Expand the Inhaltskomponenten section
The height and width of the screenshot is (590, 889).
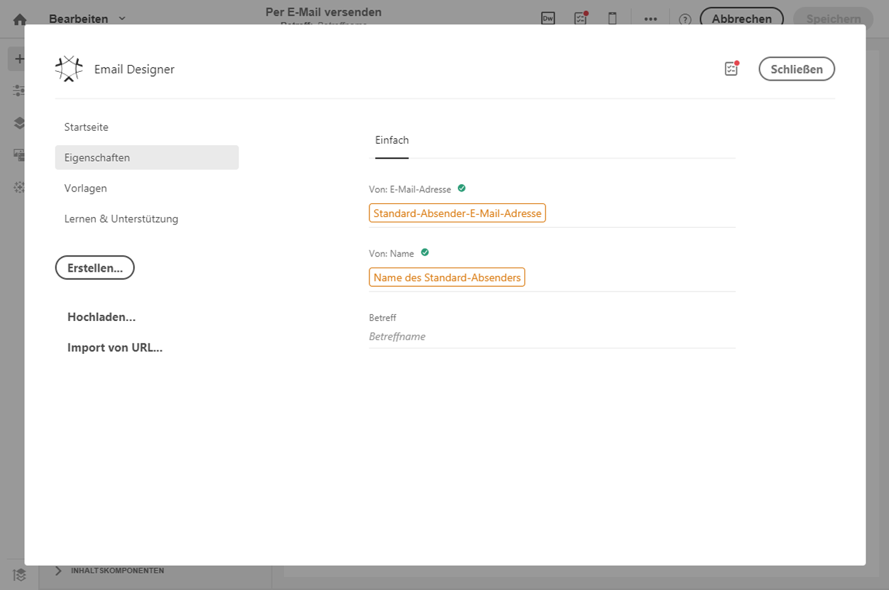coord(59,570)
